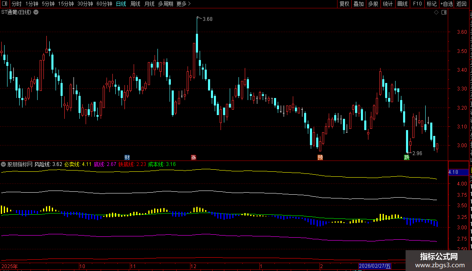
Task: Click the 3.00 price axis label in main chart
Action: tap(462, 146)
